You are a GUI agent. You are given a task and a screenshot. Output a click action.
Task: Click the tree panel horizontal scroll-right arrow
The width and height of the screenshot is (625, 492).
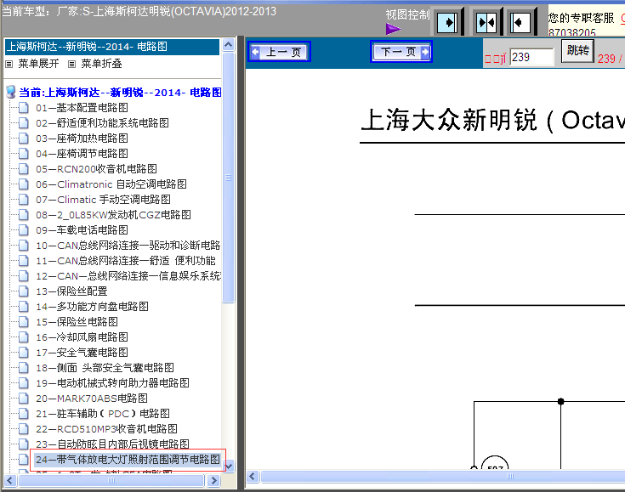click(x=214, y=481)
